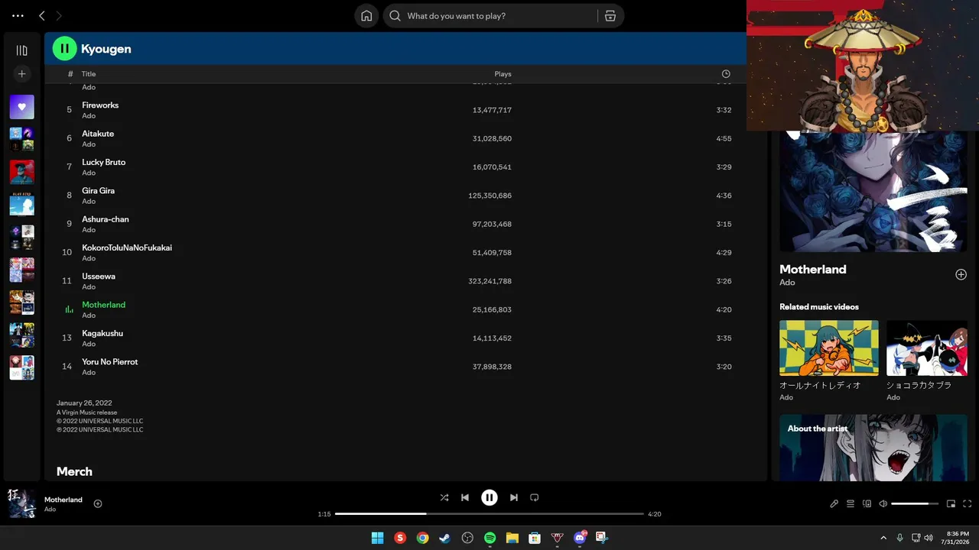Expand Your Library sidebar
Viewport: 979px width, 550px height.
21,50
